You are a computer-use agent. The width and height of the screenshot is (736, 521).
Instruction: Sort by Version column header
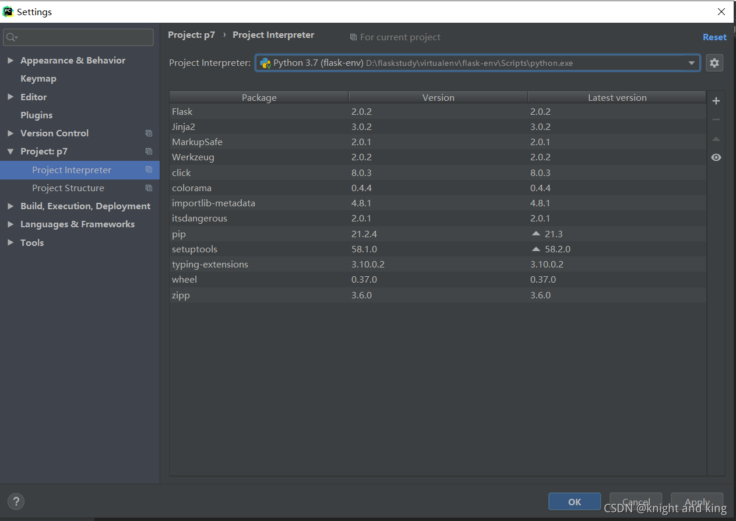(x=438, y=97)
